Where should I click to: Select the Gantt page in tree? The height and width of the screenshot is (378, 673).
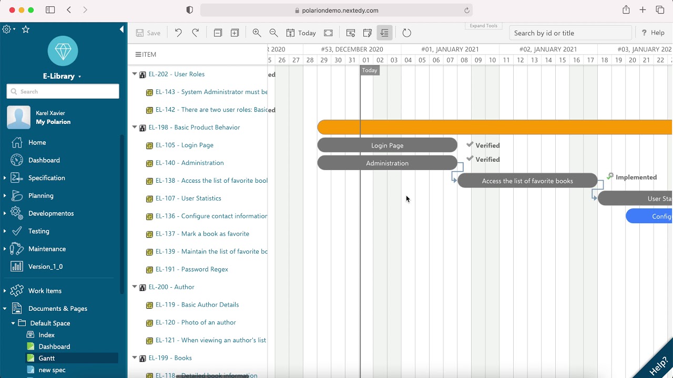[x=46, y=358]
